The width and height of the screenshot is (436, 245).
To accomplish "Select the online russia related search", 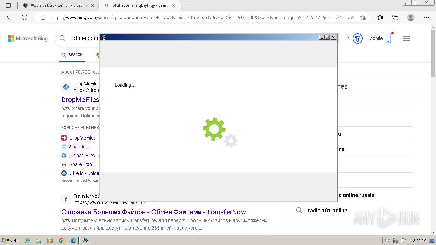I will 356,195.
